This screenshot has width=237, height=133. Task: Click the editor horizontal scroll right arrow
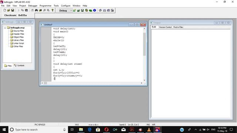click(x=141, y=83)
